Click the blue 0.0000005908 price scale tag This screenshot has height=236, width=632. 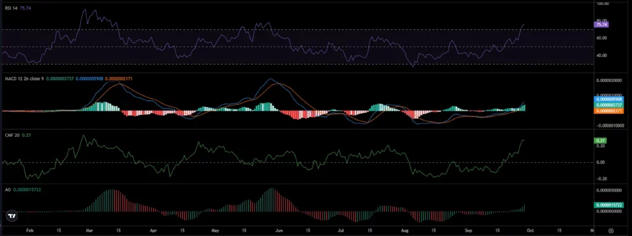[609, 99]
